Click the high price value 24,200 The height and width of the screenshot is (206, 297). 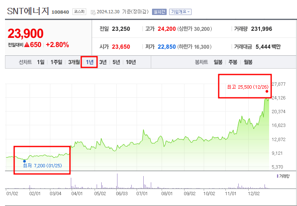(167, 29)
